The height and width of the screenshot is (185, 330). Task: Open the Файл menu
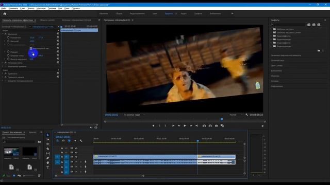(4, 8)
